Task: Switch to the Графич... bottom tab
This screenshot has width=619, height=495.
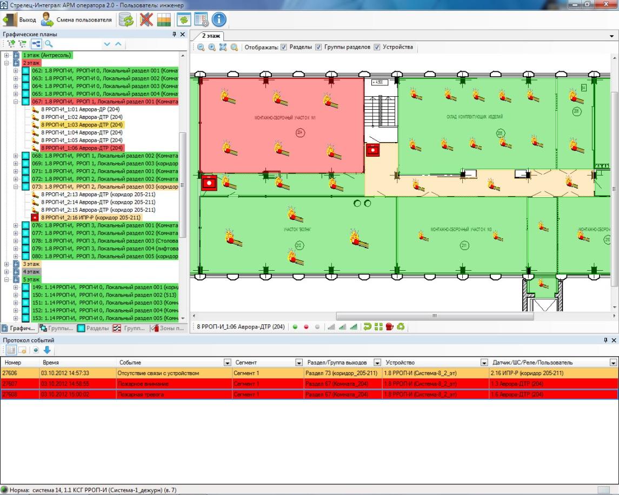Action: coord(19,328)
